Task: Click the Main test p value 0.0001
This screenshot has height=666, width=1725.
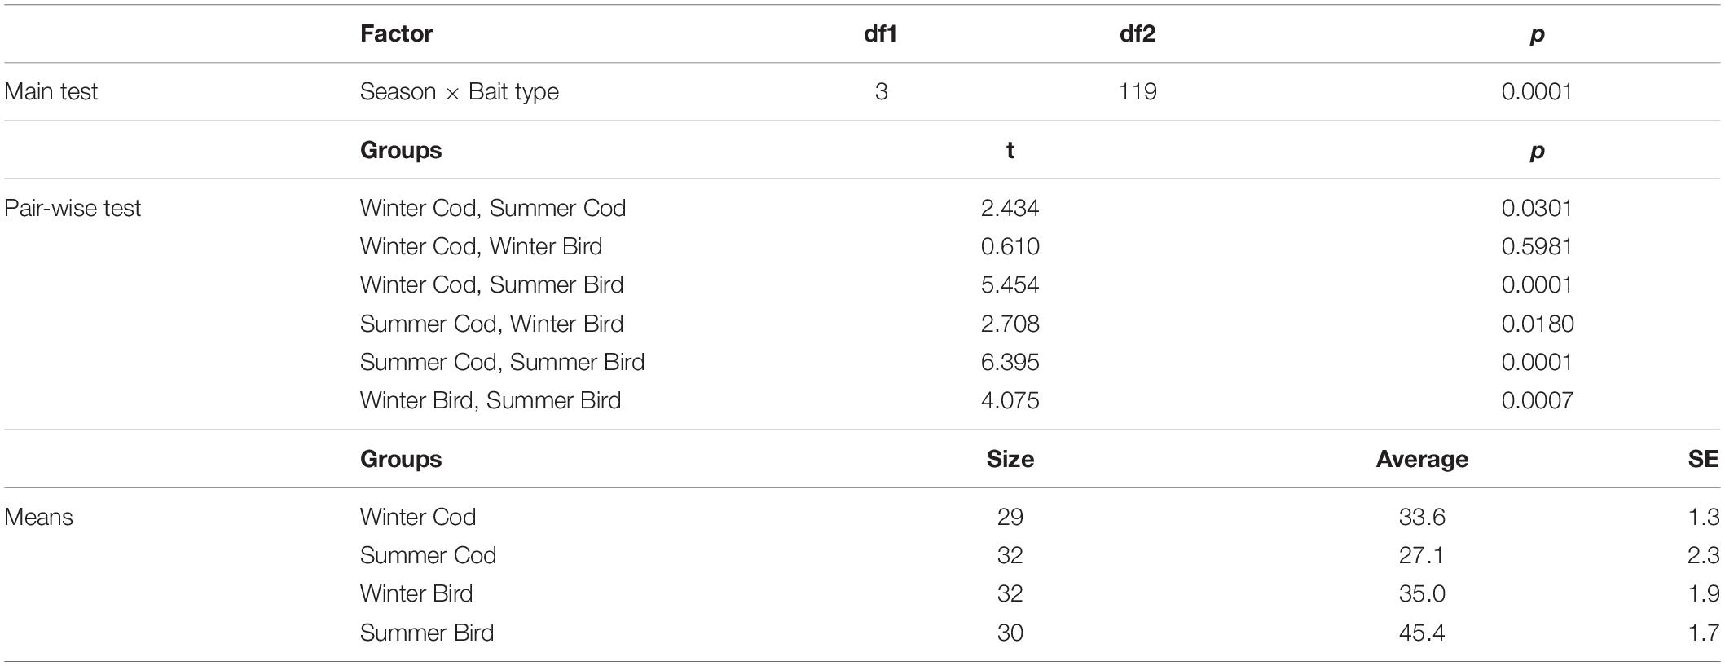Action: click(x=1537, y=91)
